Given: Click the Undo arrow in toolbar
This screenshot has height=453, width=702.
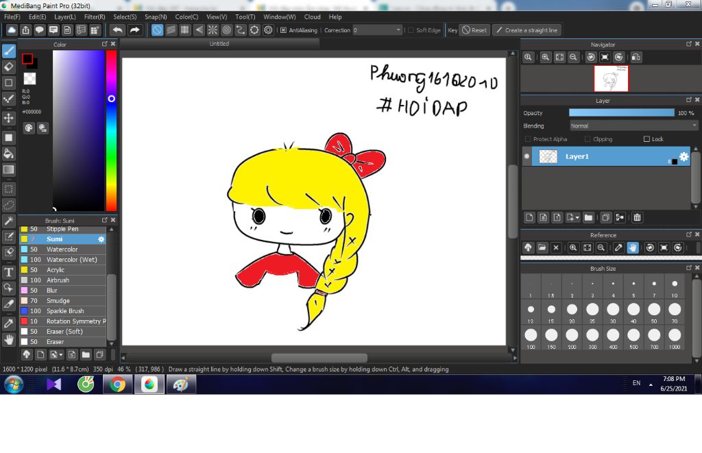Looking at the screenshot, I should tap(118, 30).
